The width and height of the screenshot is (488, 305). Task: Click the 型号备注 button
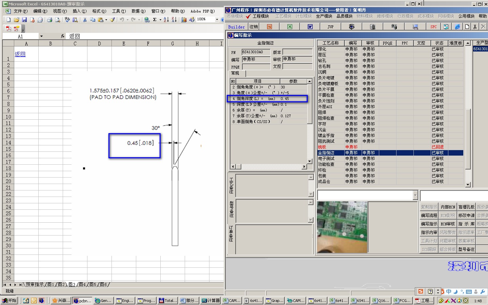tap(466, 249)
